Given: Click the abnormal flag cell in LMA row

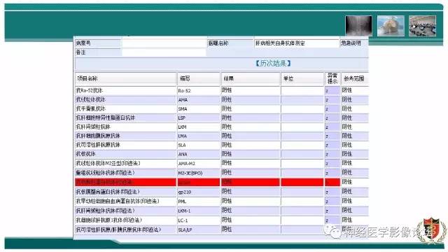Looking at the screenshot, I should coord(332,136).
